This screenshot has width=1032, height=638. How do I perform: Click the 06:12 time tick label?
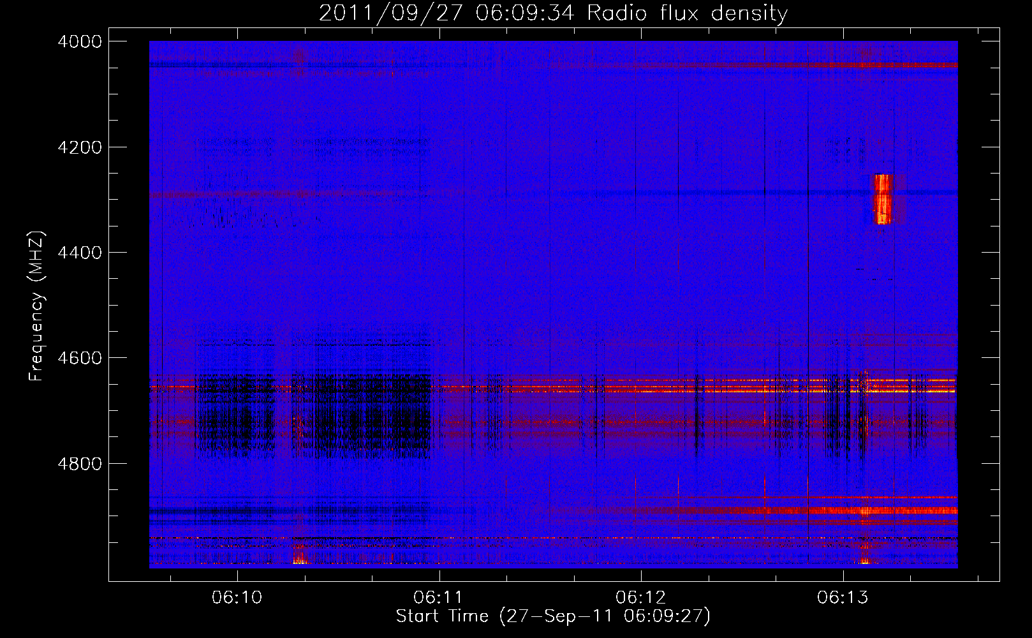coord(641,597)
